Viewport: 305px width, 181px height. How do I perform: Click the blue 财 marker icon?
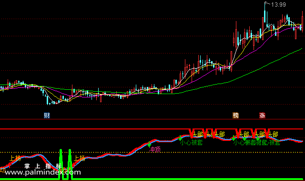tap(47, 116)
